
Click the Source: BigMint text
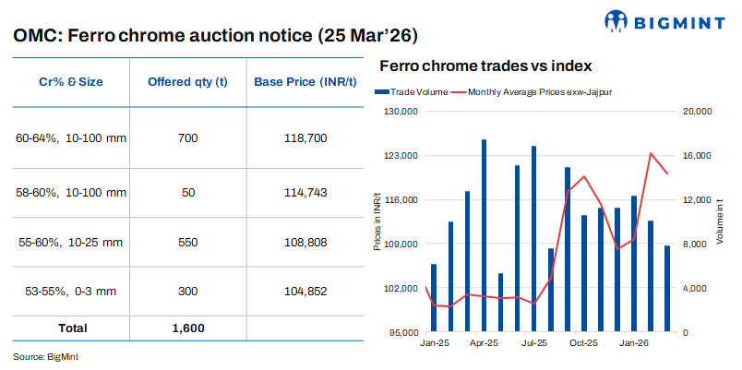44,355
